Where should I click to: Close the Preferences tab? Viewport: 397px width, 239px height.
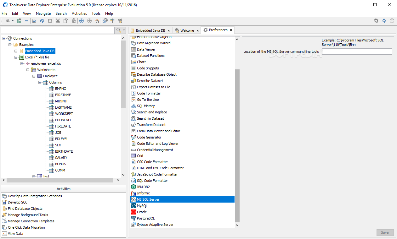pos(231,30)
